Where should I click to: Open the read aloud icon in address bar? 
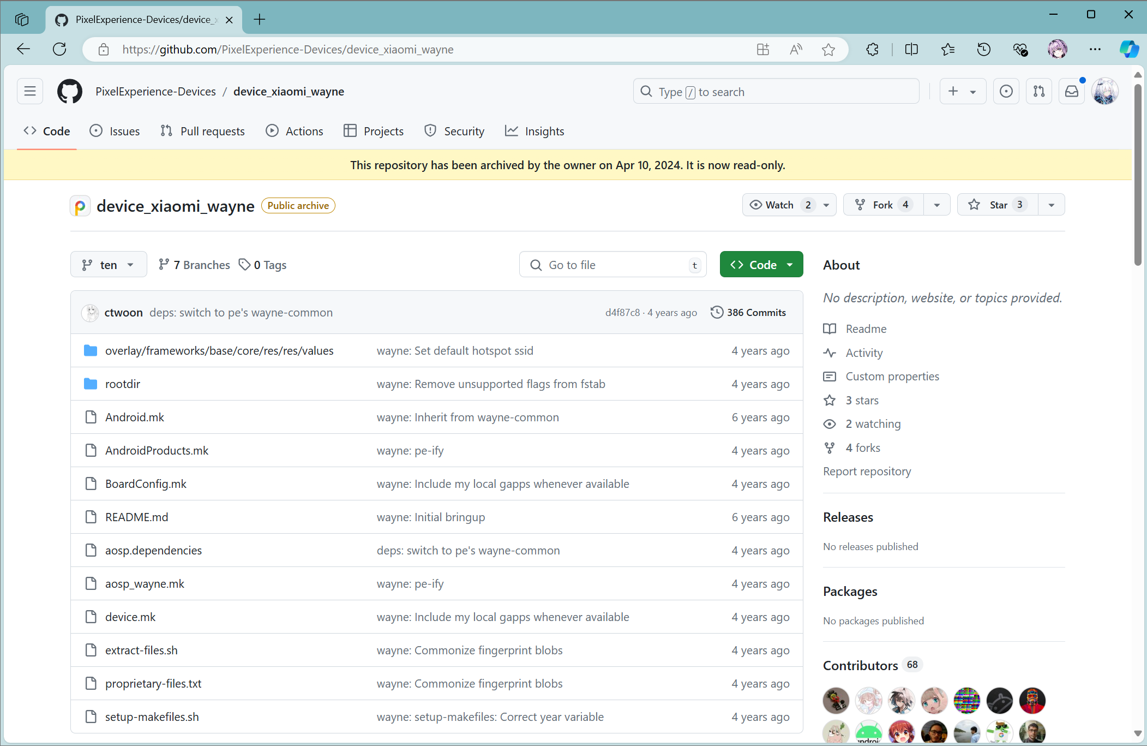[796, 50]
